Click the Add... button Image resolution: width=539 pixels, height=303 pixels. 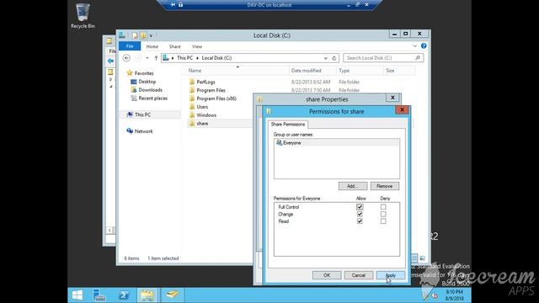(x=353, y=186)
